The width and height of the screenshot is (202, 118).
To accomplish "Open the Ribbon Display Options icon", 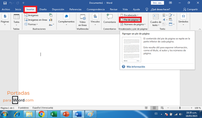I will coord(171,3).
